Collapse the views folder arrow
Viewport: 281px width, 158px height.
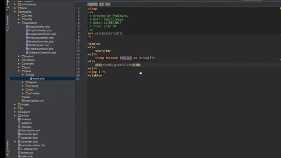(19, 71)
